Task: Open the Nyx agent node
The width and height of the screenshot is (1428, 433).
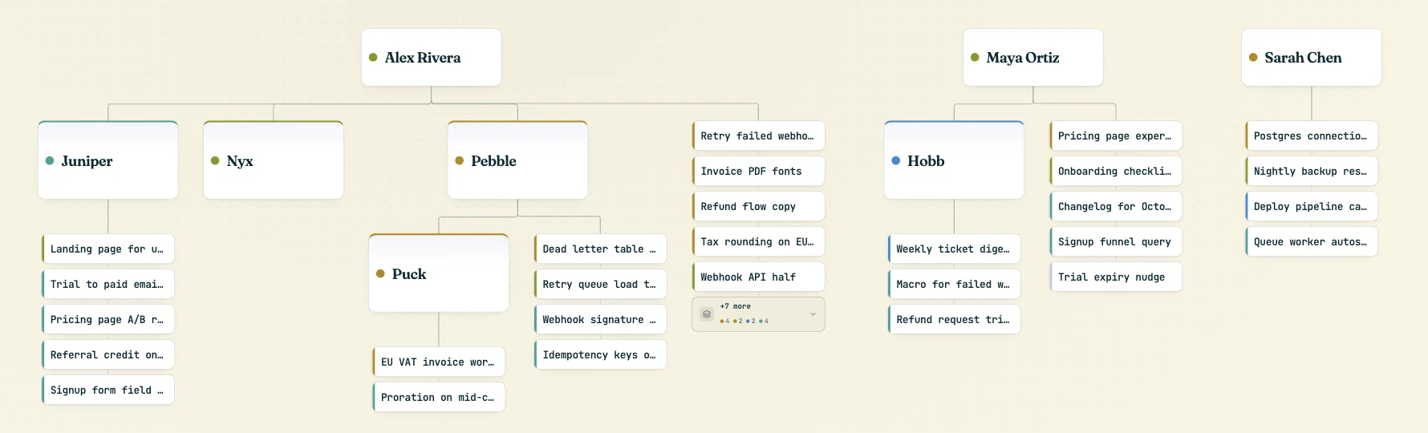Action: [x=274, y=160]
